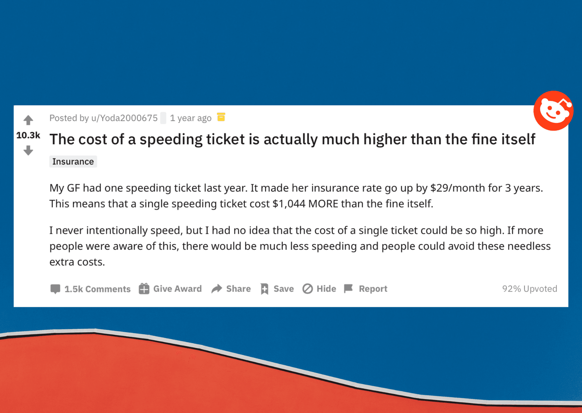The image size is (582, 413).
Task: Save this post via Save label
Action: point(284,289)
